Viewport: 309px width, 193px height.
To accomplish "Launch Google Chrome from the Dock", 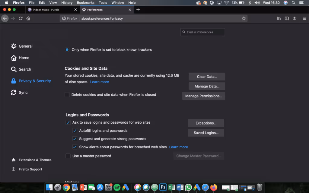I will coord(66,187).
